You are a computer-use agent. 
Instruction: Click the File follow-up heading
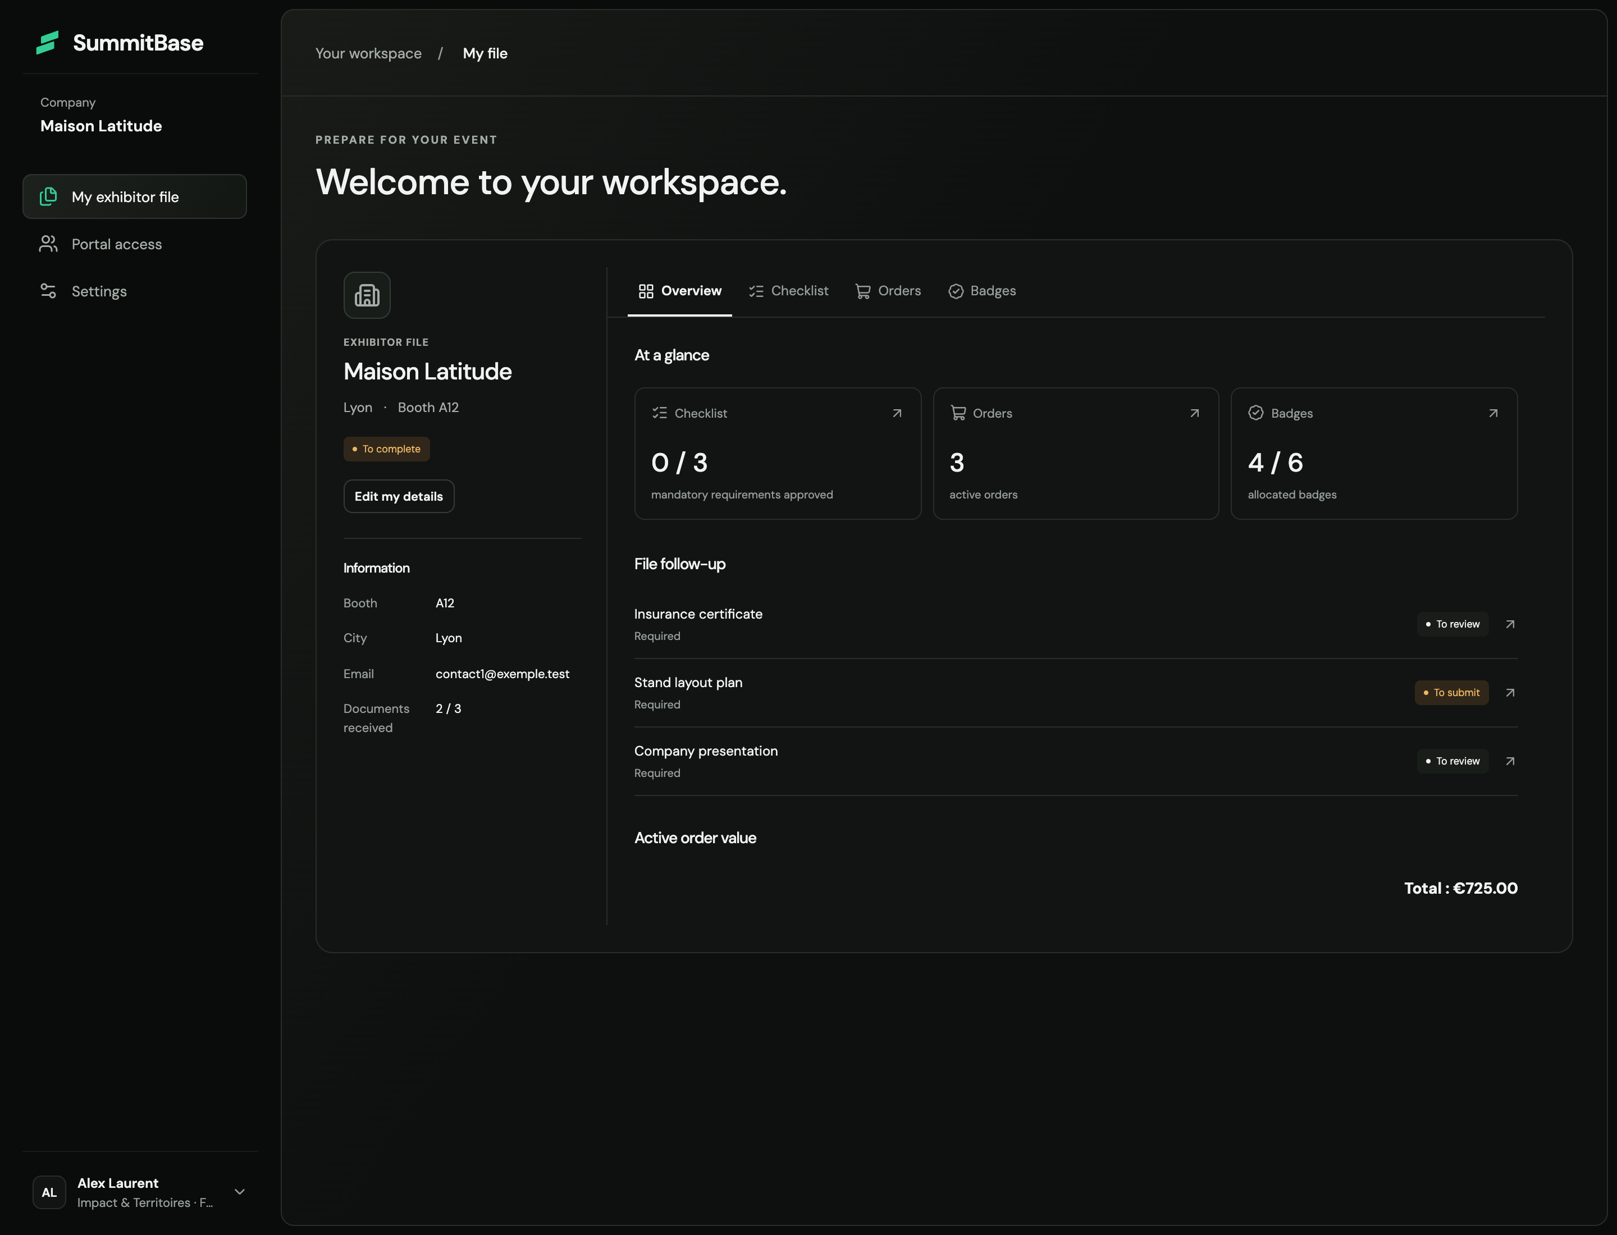[x=680, y=564]
